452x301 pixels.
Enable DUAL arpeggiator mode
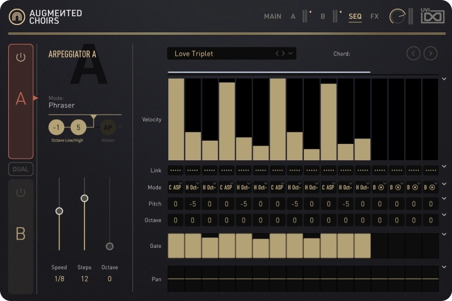tap(21, 169)
